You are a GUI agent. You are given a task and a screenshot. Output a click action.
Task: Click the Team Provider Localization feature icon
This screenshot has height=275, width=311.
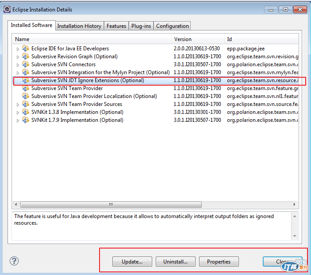pyautogui.click(x=26, y=96)
